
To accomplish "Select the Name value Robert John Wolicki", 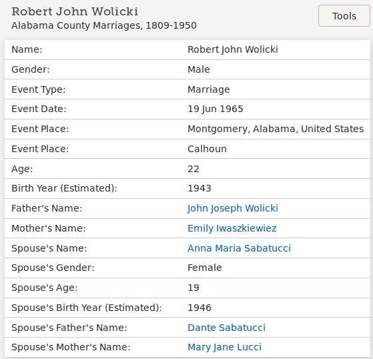I will click(233, 49).
